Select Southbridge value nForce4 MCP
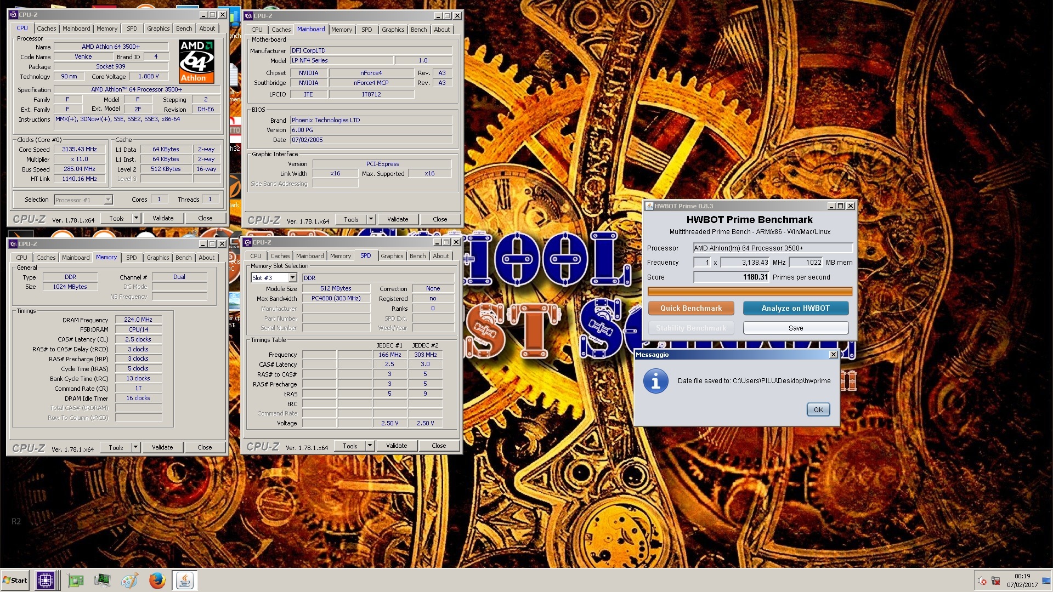Screen dimensions: 1053x592 click(371, 83)
